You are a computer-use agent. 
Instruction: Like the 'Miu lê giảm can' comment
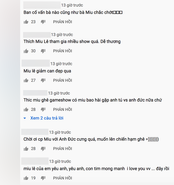(26, 80)
